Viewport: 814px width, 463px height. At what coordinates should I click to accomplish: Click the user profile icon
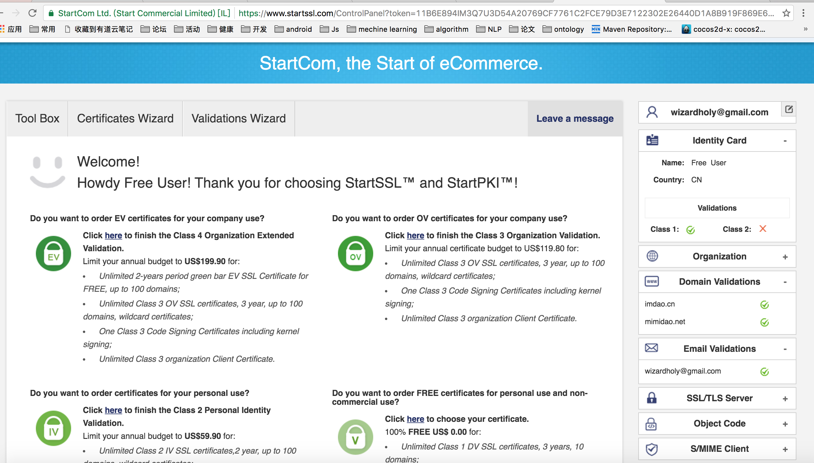[652, 112]
